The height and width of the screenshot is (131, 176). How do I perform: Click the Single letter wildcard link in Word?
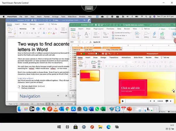(25, 78)
